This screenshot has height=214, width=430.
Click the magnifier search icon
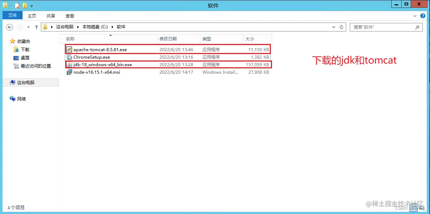pyautogui.click(x=417, y=27)
